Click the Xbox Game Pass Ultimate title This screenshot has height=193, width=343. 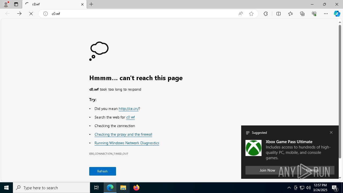(289, 142)
